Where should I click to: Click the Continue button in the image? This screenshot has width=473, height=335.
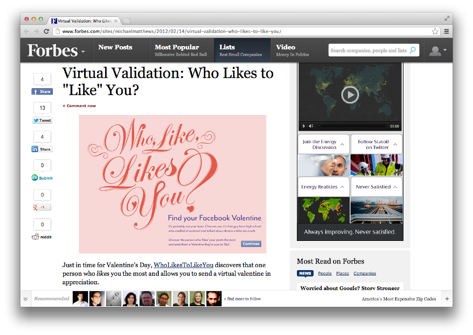coord(251,244)
